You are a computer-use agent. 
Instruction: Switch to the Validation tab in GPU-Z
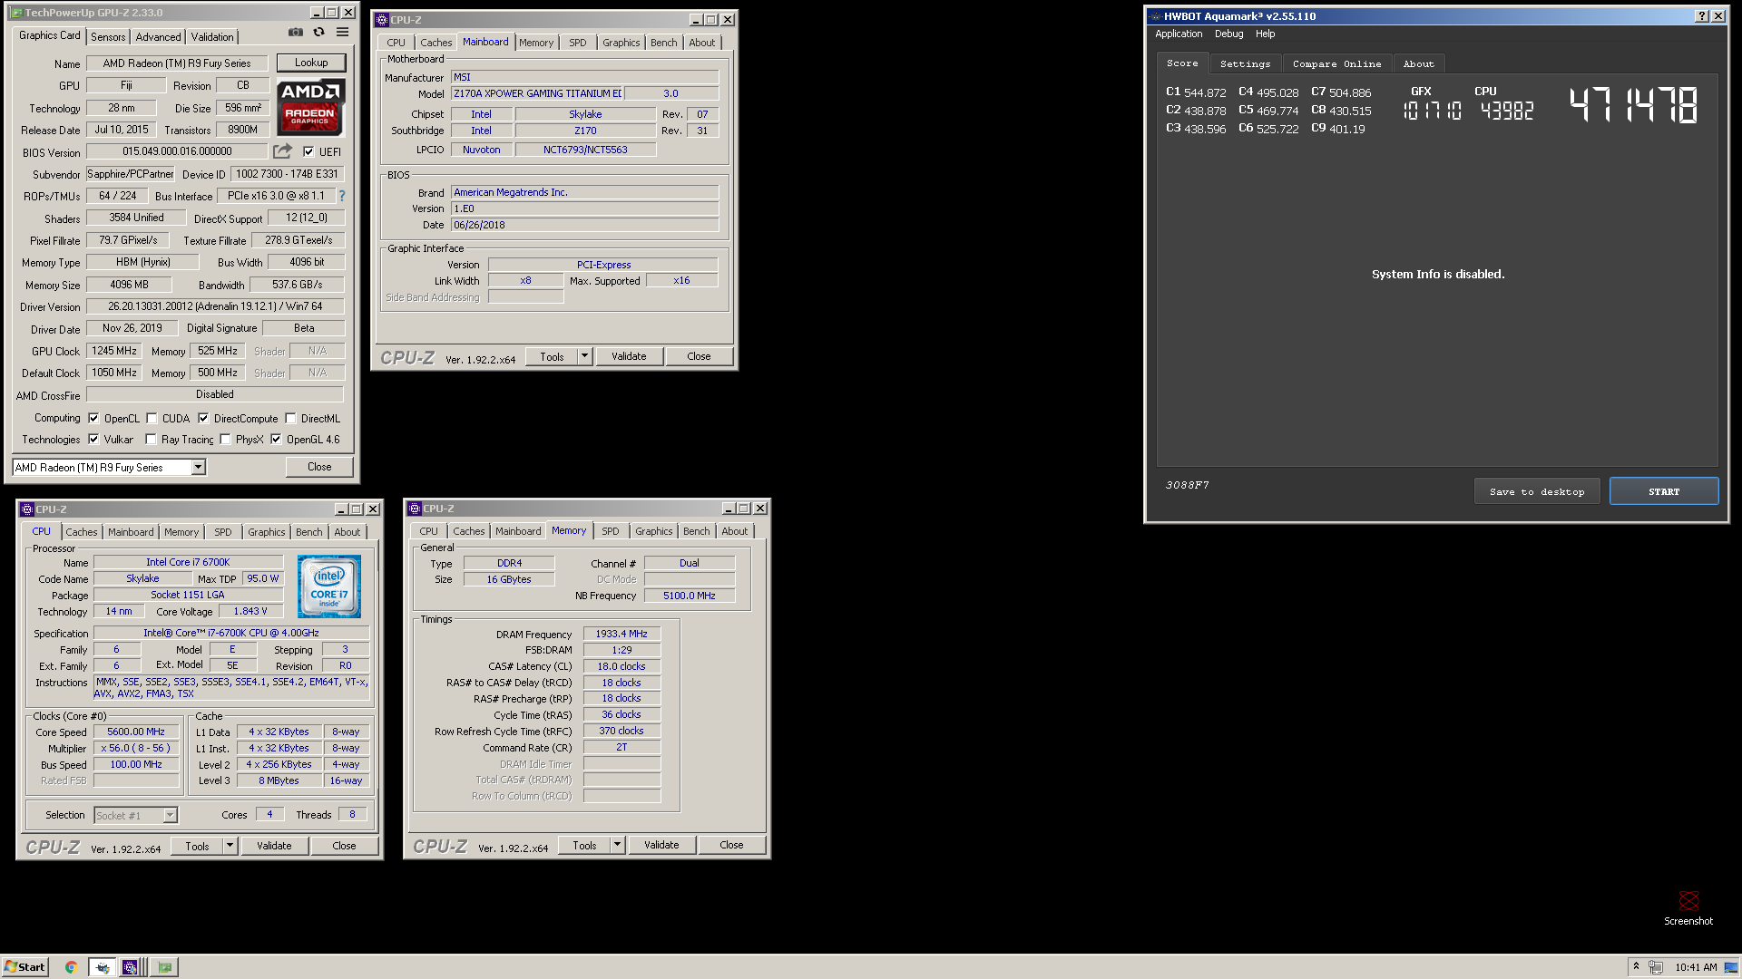pos(212,37)
